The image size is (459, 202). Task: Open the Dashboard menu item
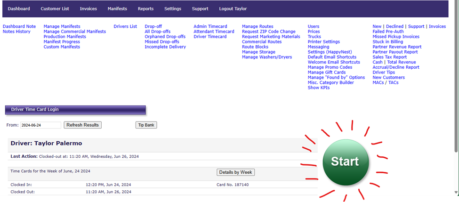tap(19, 9)
